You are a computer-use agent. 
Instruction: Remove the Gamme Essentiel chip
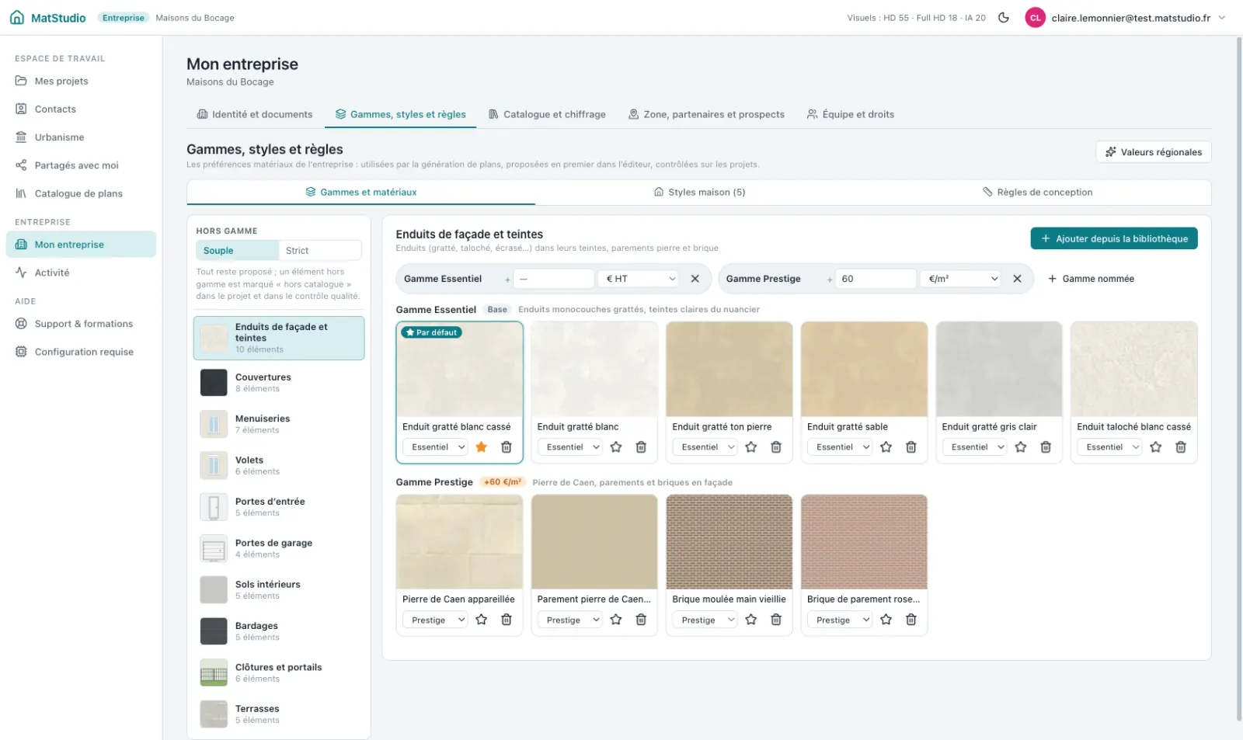[x=695, y=279]
